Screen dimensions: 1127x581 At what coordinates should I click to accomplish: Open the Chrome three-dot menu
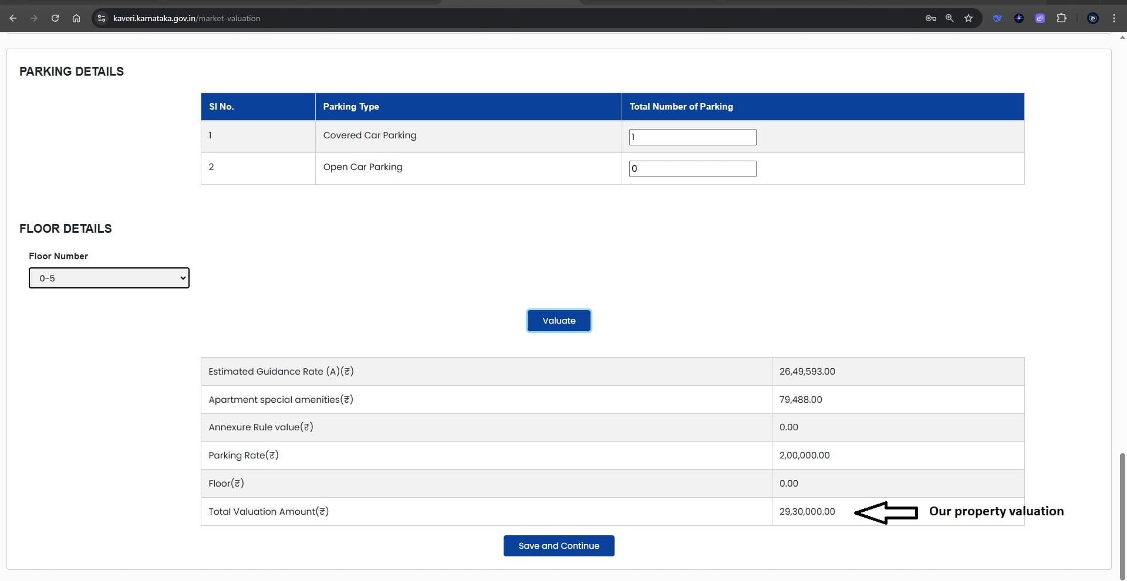coord(1113,18)
